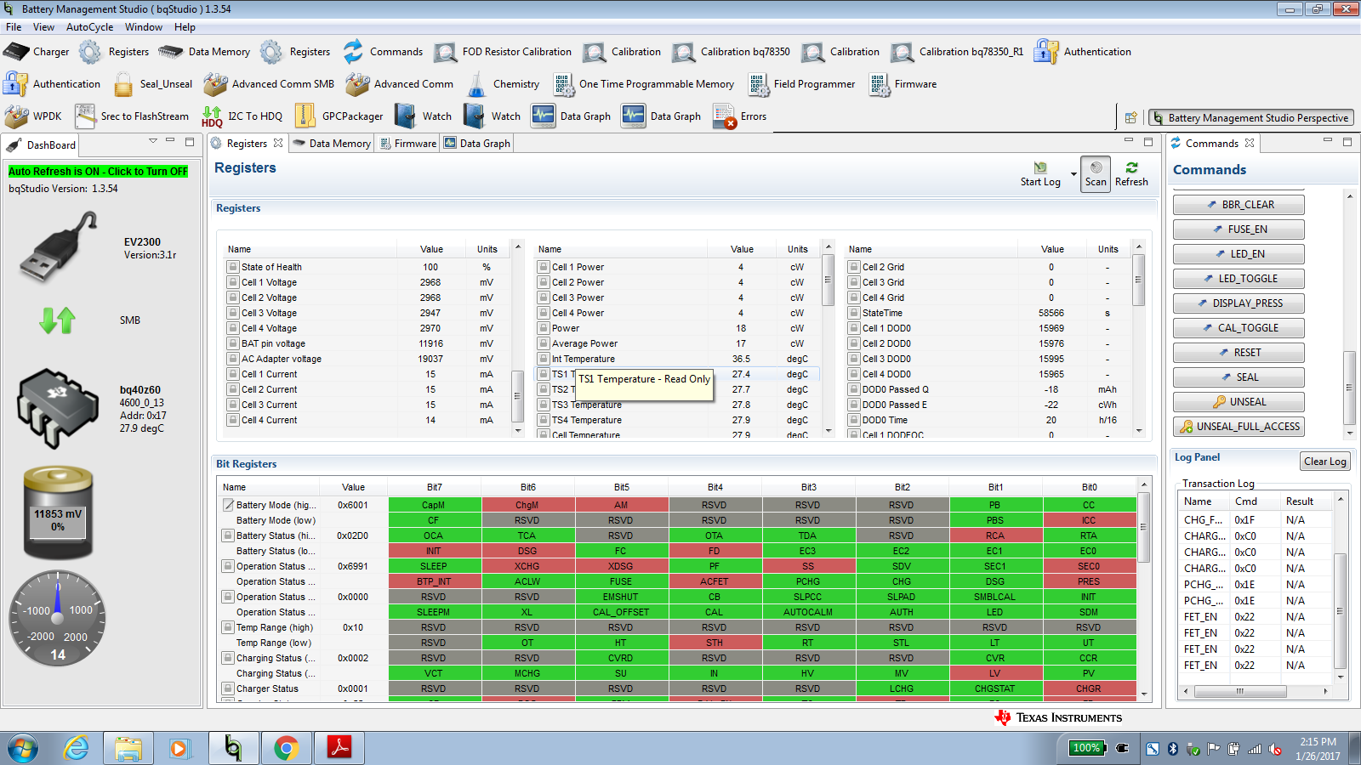Select the CapM bit cell

pyautogui.click(x=435, y=505)
